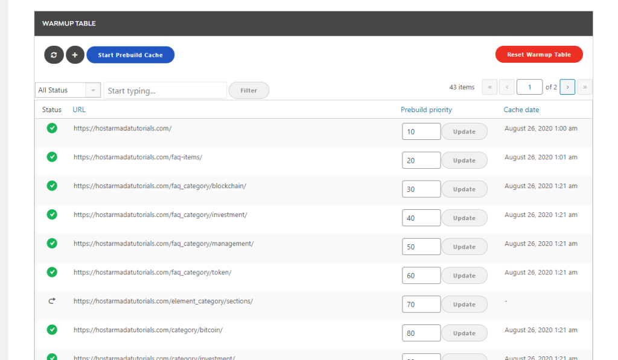Image resolution: width=618 pixels, height=360 pixels.
Task: Jump to last page of results
Action: pos(585,87)
